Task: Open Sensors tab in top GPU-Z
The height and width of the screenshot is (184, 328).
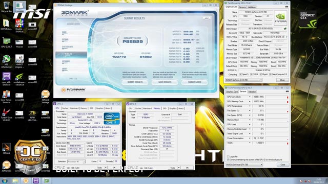Action: pyautogui.click(x=242, y=7)
